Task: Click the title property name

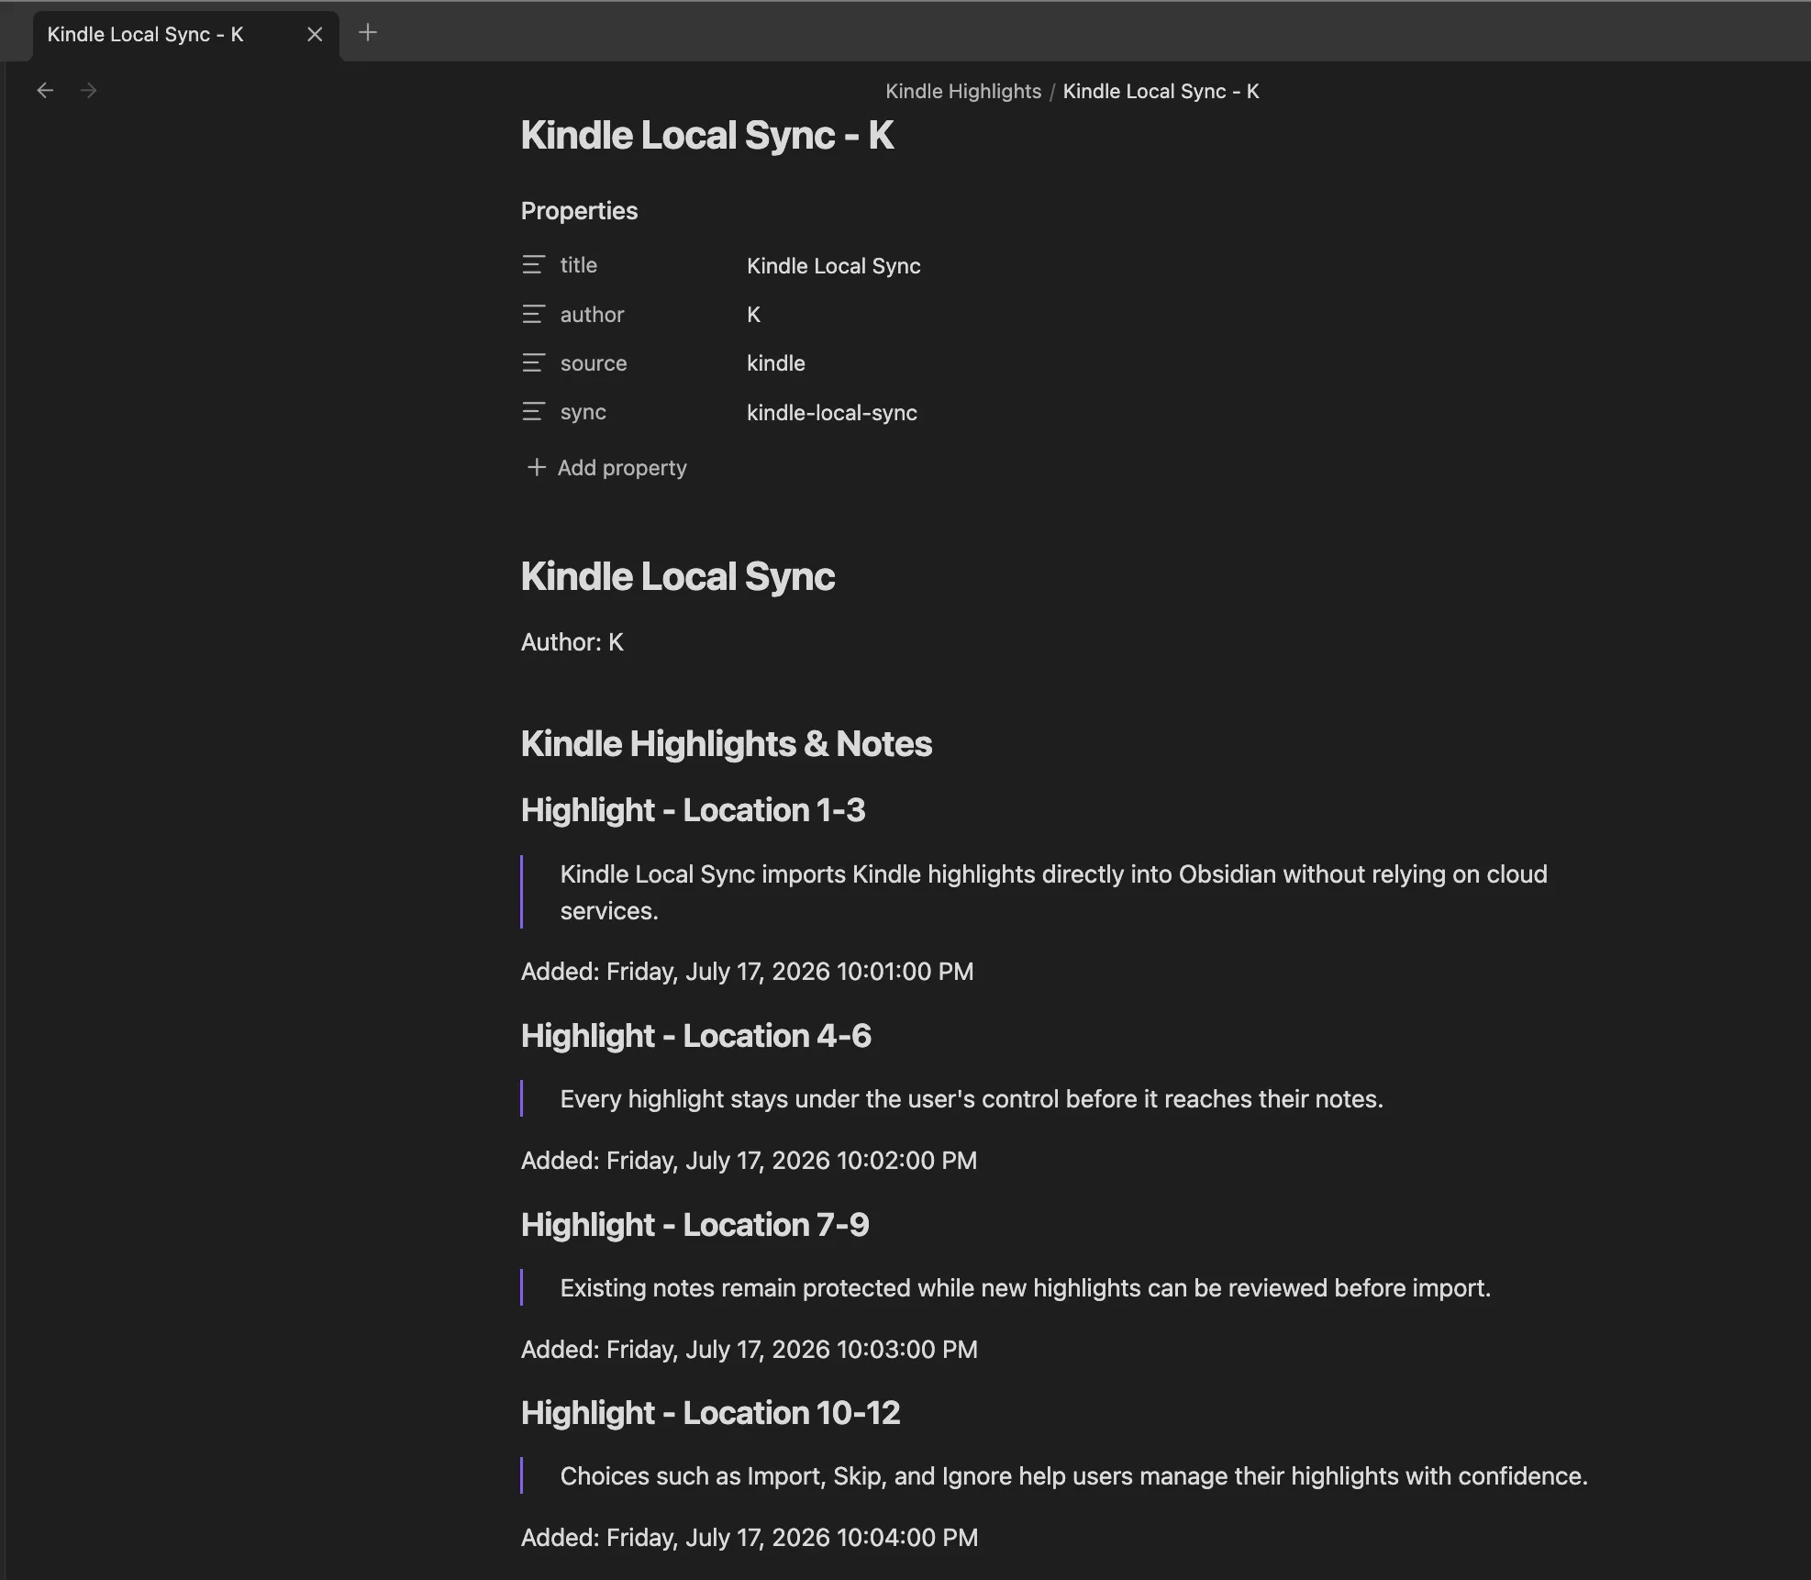Action: point(579,265)
